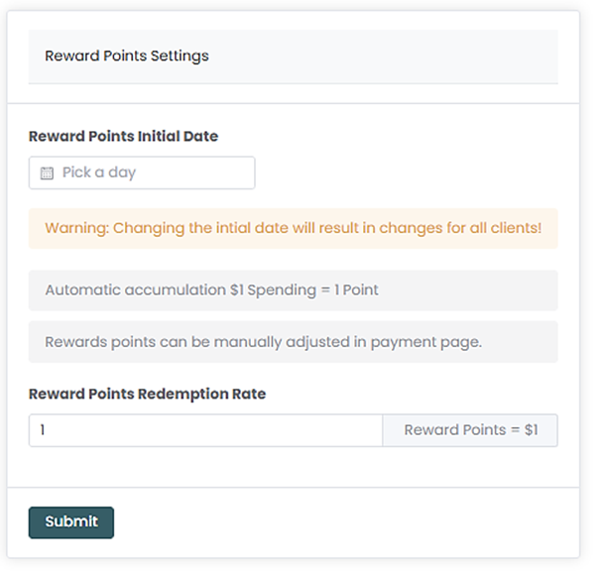Click the orange warning message banner
604x576 pixels.
tap(293, 228)
